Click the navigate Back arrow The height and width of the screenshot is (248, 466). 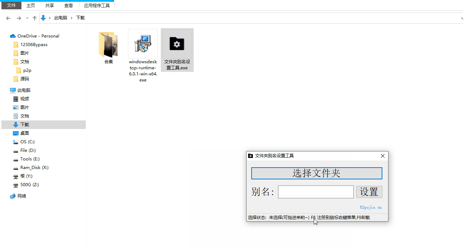click(x=9, y=18)
